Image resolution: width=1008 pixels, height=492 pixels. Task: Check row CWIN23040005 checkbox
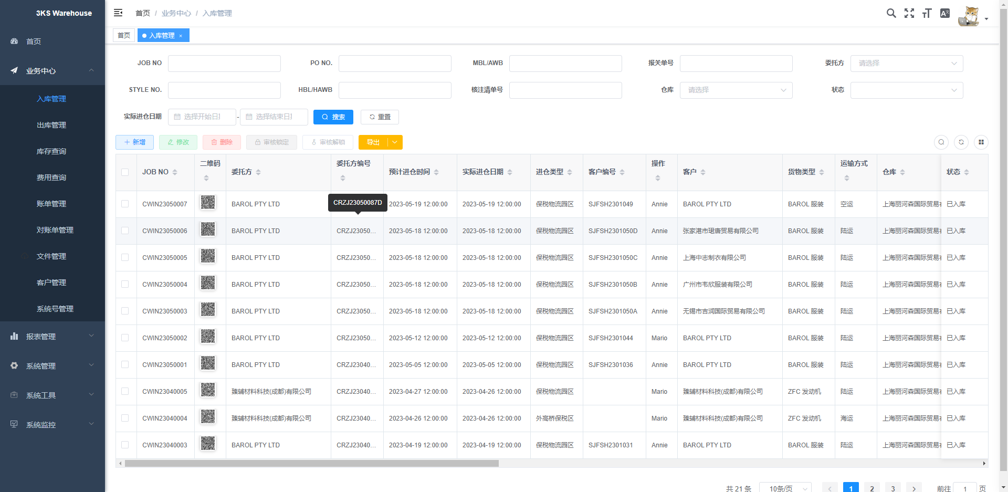(125, 391)
